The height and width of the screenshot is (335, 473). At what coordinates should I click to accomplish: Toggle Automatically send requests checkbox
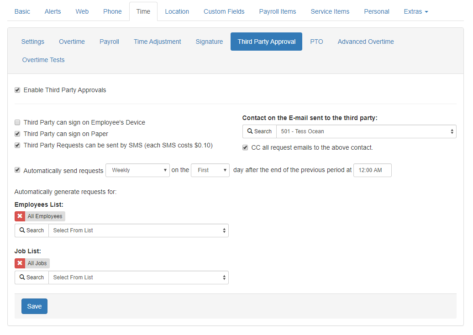(x=17, y=170)
